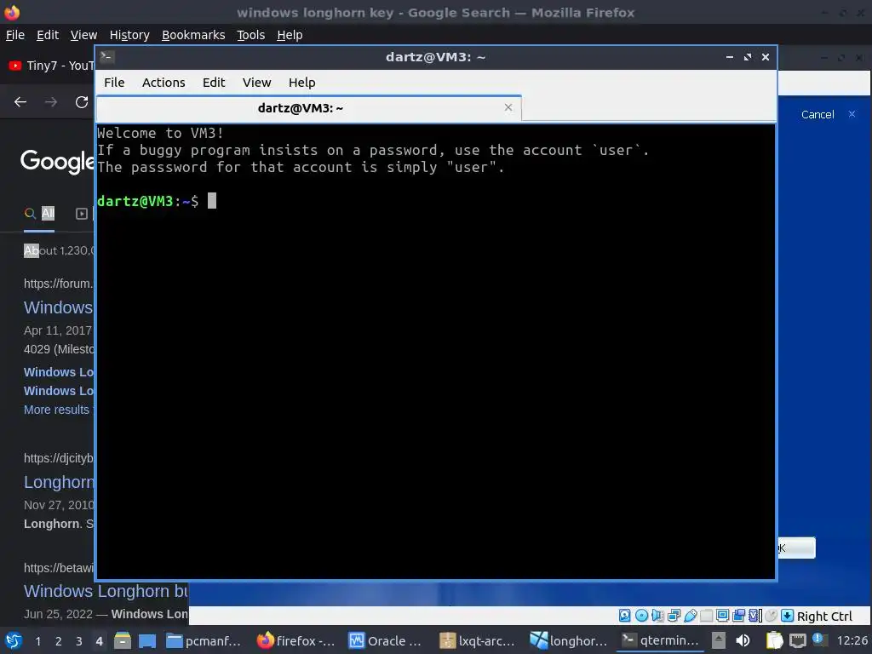Click VirtualBox optical disc status icon
Screen dimensions: 872x654
pyautogui.click(x=641, y=616)
